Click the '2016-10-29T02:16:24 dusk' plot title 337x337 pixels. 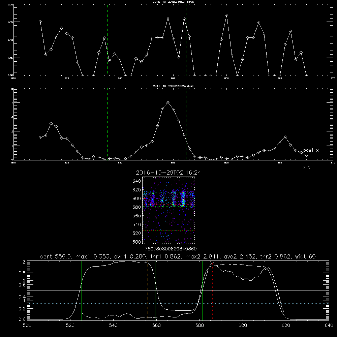(x=173, y=86)
